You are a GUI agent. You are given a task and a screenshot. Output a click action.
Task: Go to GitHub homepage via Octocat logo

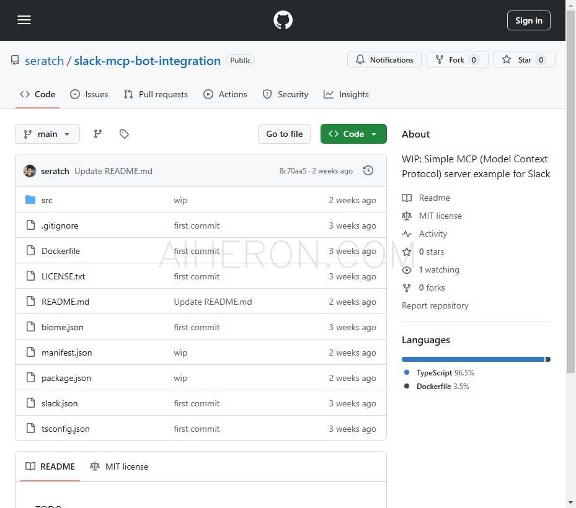(x=283, y=20)
